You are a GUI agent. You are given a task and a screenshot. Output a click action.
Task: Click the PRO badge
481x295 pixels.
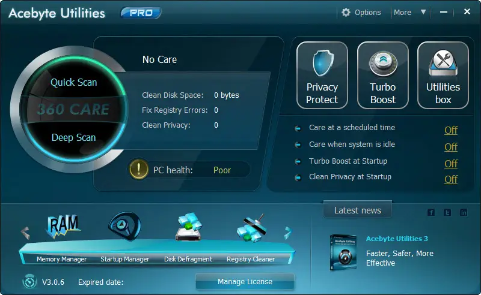click(x=141, y=13)
